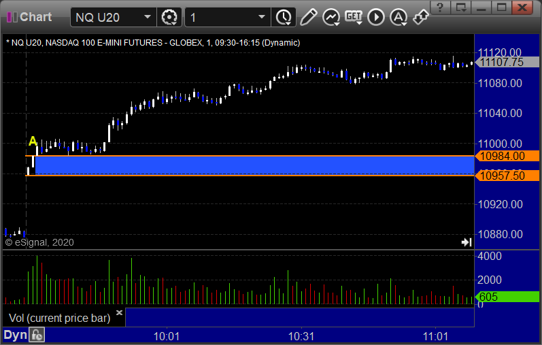Open the interval dropdown arrow
Viewport: 542px width, 345px height.
(262, 17)
